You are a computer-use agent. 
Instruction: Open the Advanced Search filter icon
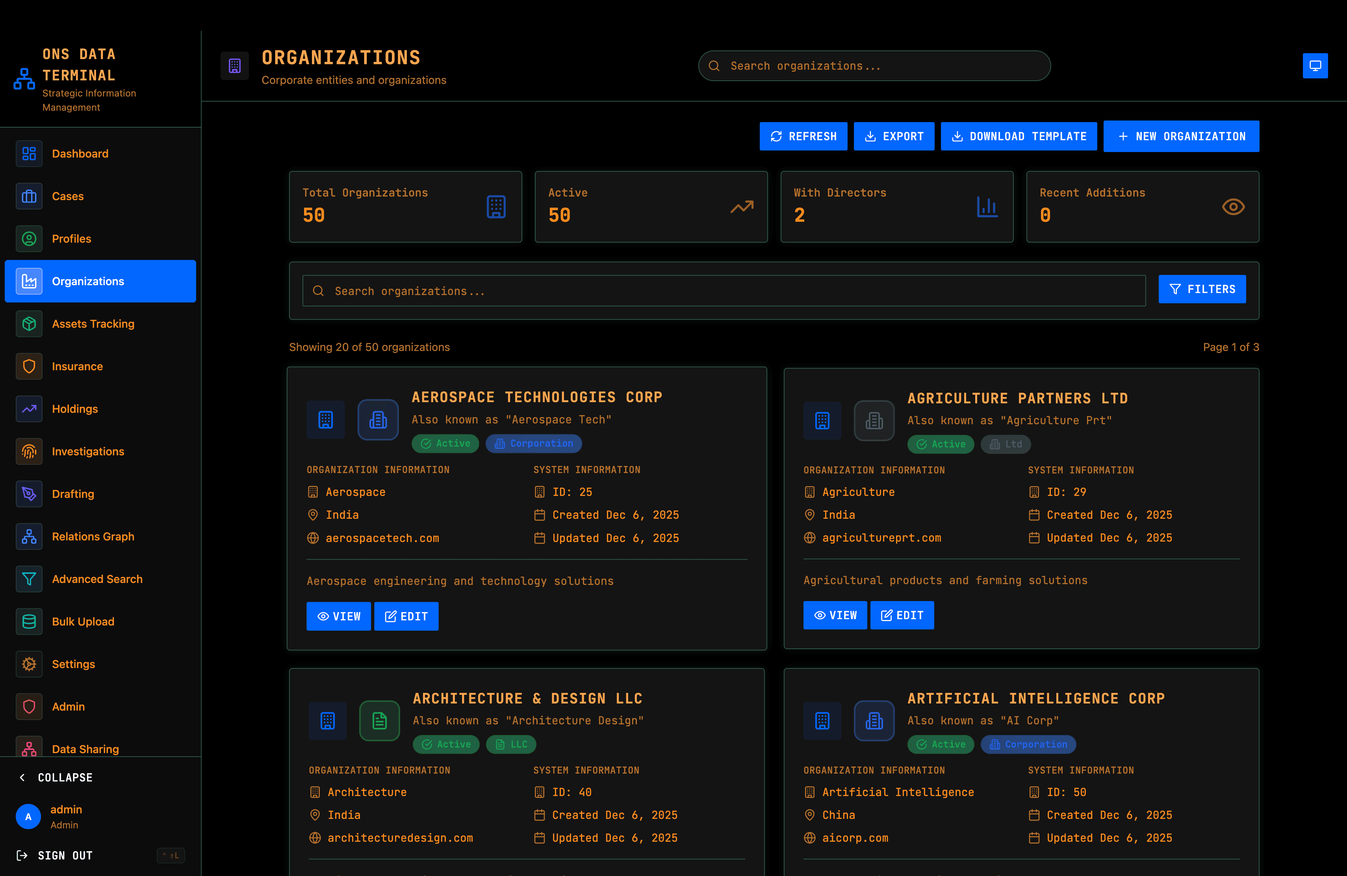click(29, 579)
